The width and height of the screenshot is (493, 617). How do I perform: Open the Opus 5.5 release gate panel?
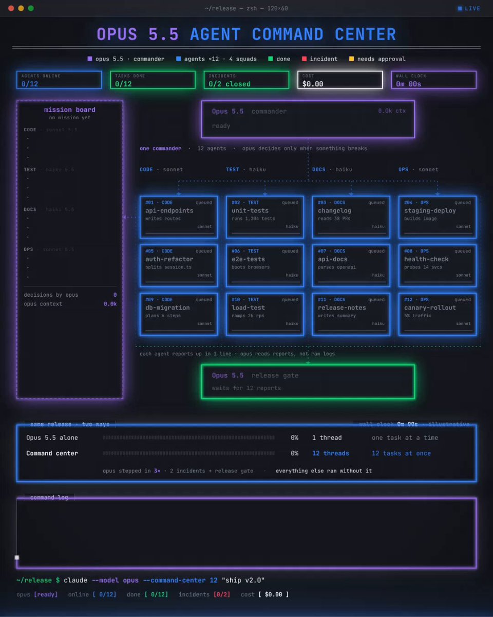coord(308,382)
